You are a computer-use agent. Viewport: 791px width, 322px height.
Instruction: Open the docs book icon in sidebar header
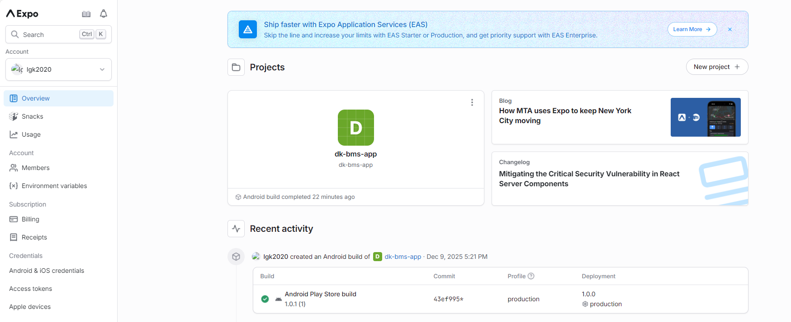tap(86, 14)
